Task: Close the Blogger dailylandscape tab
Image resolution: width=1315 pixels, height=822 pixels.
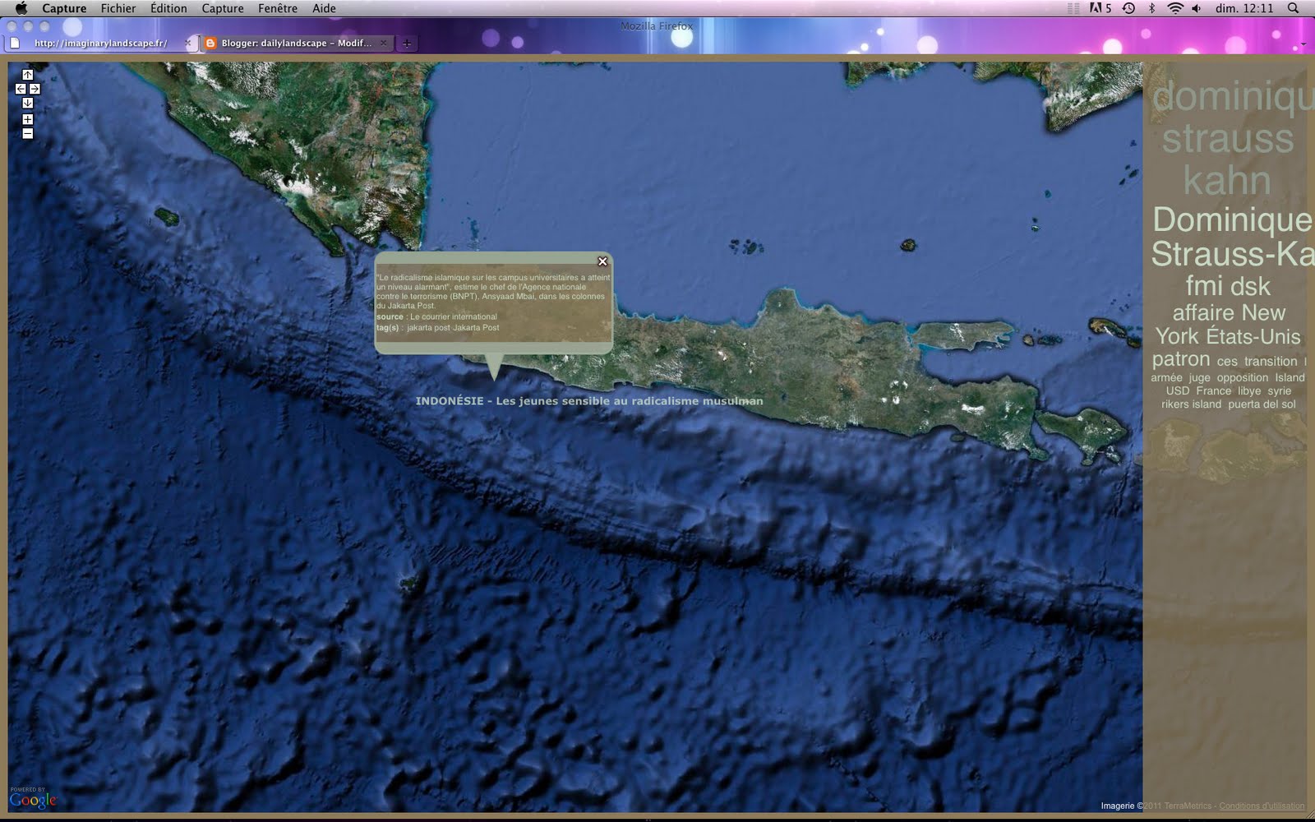Action: pos(383,43)
